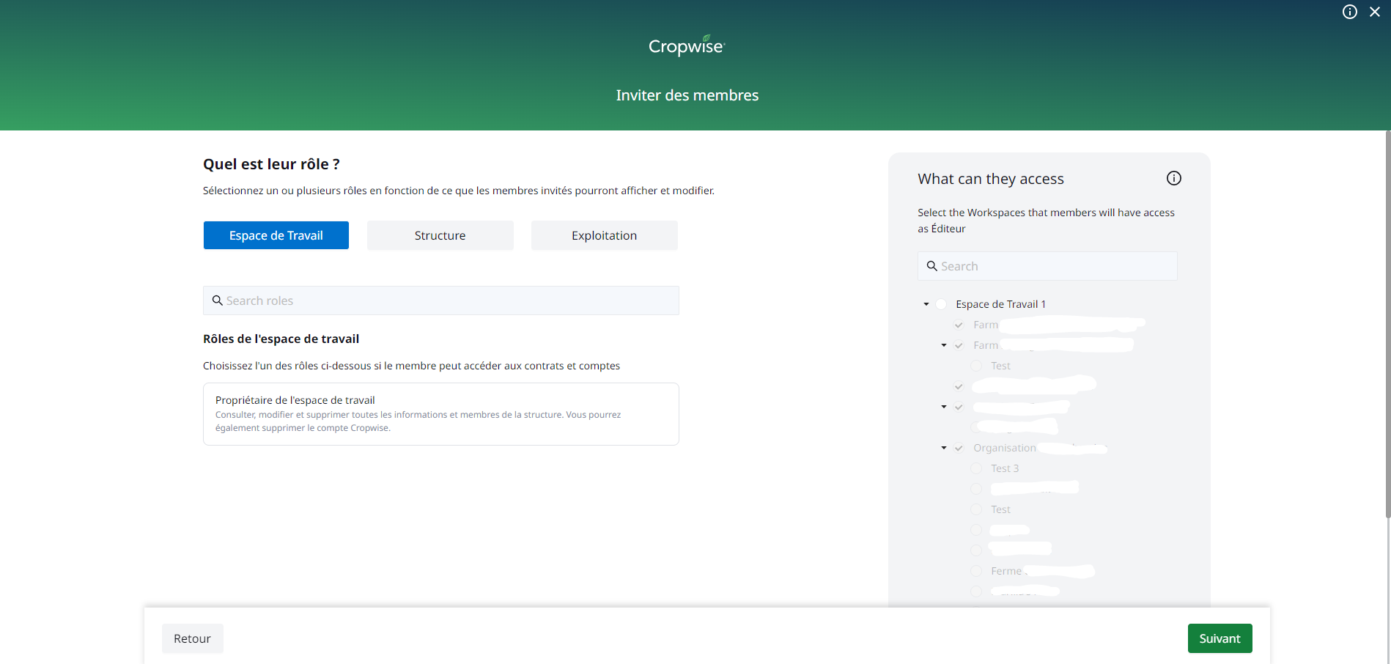Select the Ferme checkbox

pos(976,571)
